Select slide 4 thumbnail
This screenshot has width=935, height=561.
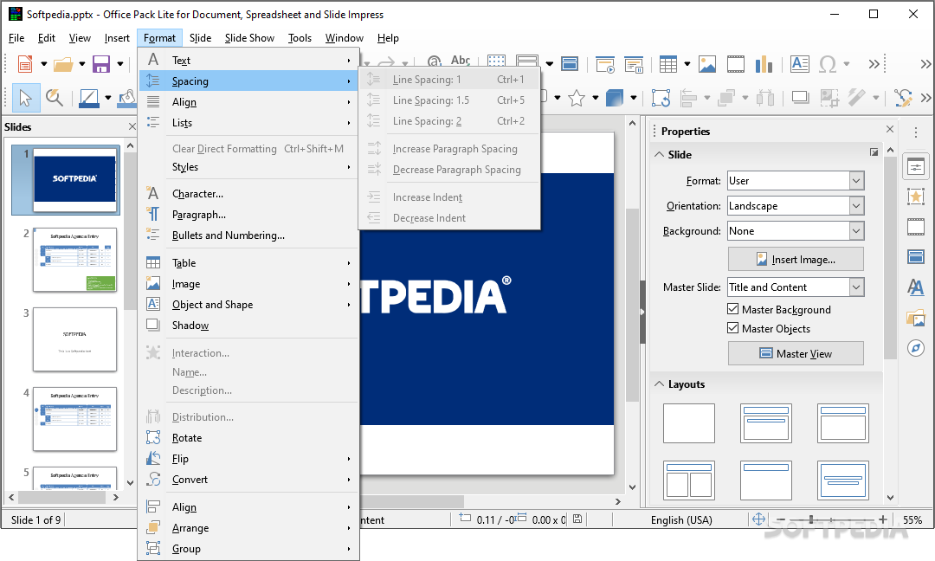(74, 419)
